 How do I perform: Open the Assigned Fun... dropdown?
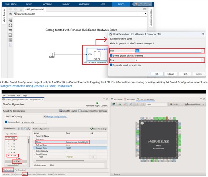204,104
